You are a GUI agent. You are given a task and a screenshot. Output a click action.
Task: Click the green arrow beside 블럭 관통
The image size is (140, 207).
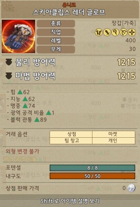coord(37,120)
